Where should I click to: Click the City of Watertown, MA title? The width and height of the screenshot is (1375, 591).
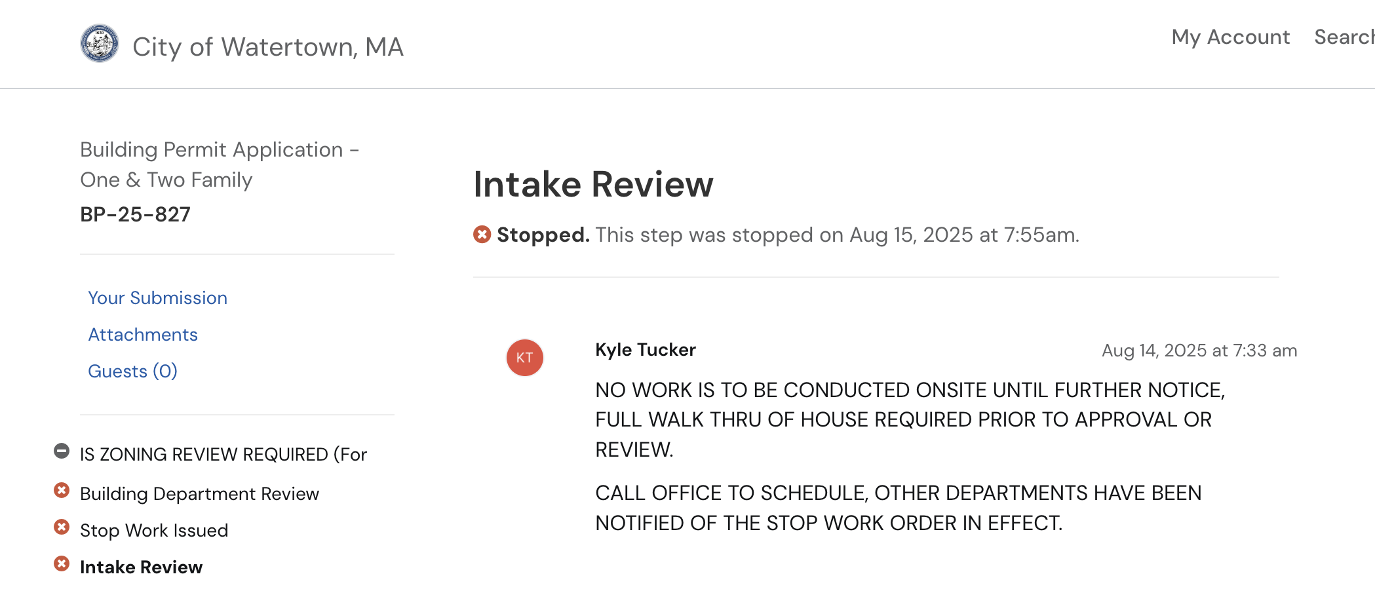pos(267,47)
